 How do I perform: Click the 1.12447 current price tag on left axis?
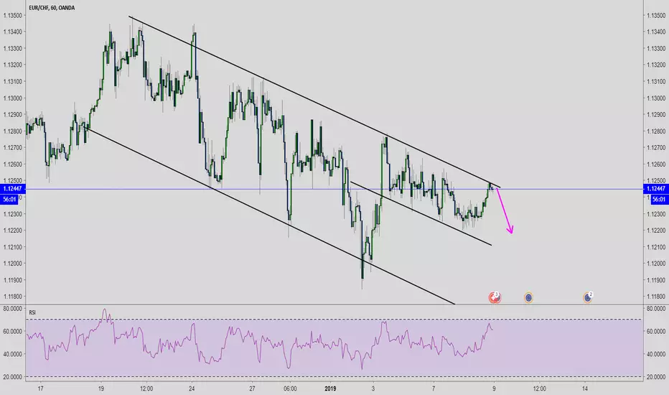[12, 189]
